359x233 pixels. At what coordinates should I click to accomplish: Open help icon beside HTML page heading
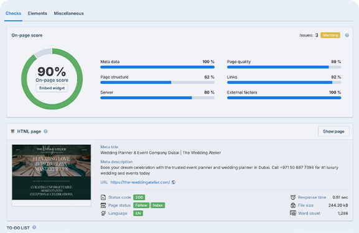click(x=45, y=131)
